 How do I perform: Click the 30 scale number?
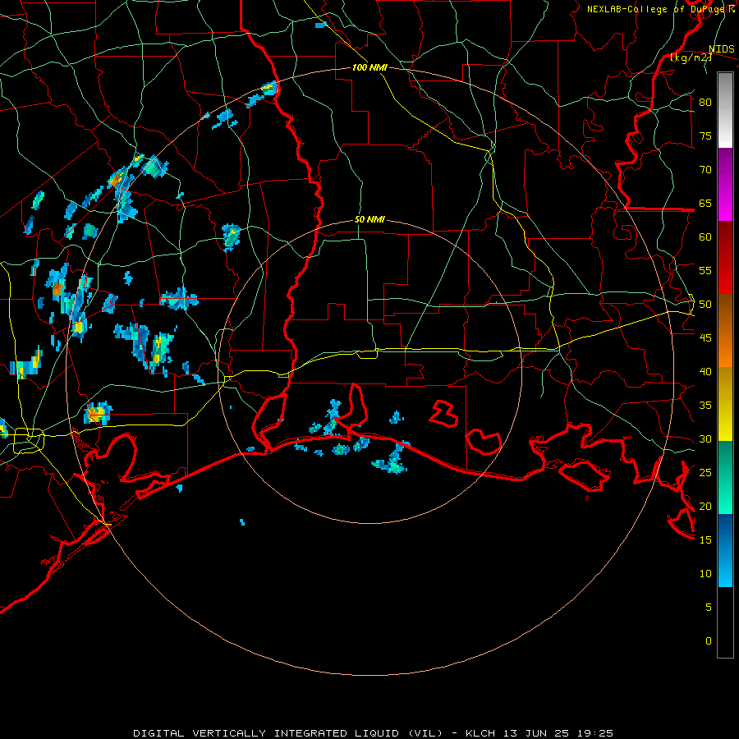click(x=705, y=439)
